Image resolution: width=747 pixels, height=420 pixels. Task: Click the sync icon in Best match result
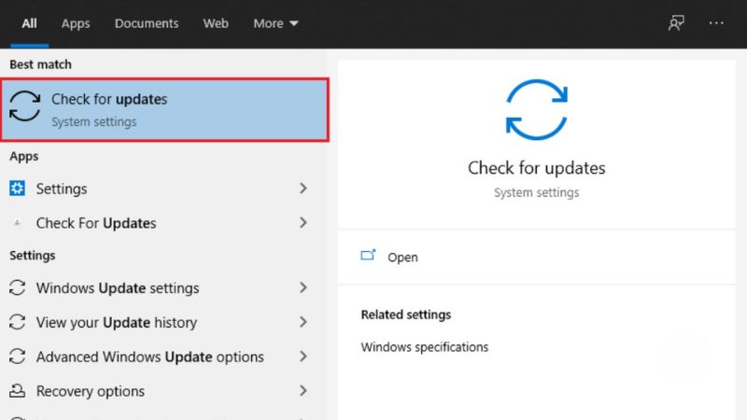coord(25,105)
